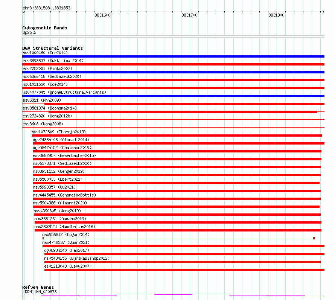Open dgv893n140 (Fan2017) label
335x300 pixels.
[x=67, y=250]
